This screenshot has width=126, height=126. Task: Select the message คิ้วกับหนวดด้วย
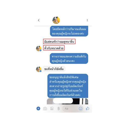click(54, 48)
